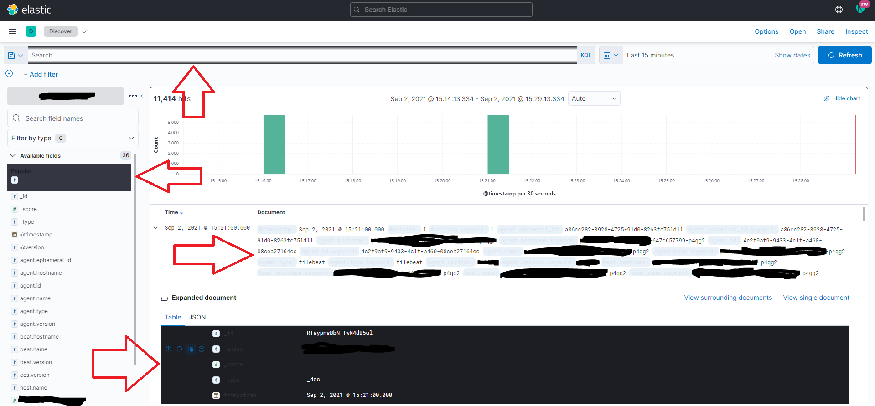Click the _score hash icon in sidebar
Image resolution: width=875 pixels, height=406 pixels.
point(15,209)
